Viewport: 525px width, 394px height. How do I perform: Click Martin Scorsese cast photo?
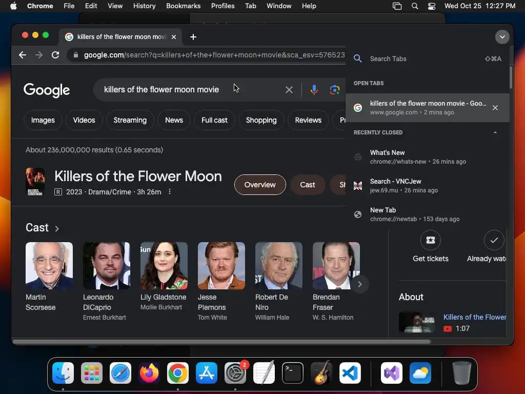tap(49, 266)
